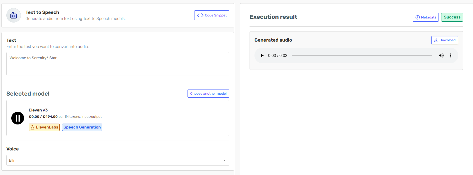The height and width of the screenshot is (175, 473).
Task: Click the Text to Speech robot icon
Action: point(14,15)
